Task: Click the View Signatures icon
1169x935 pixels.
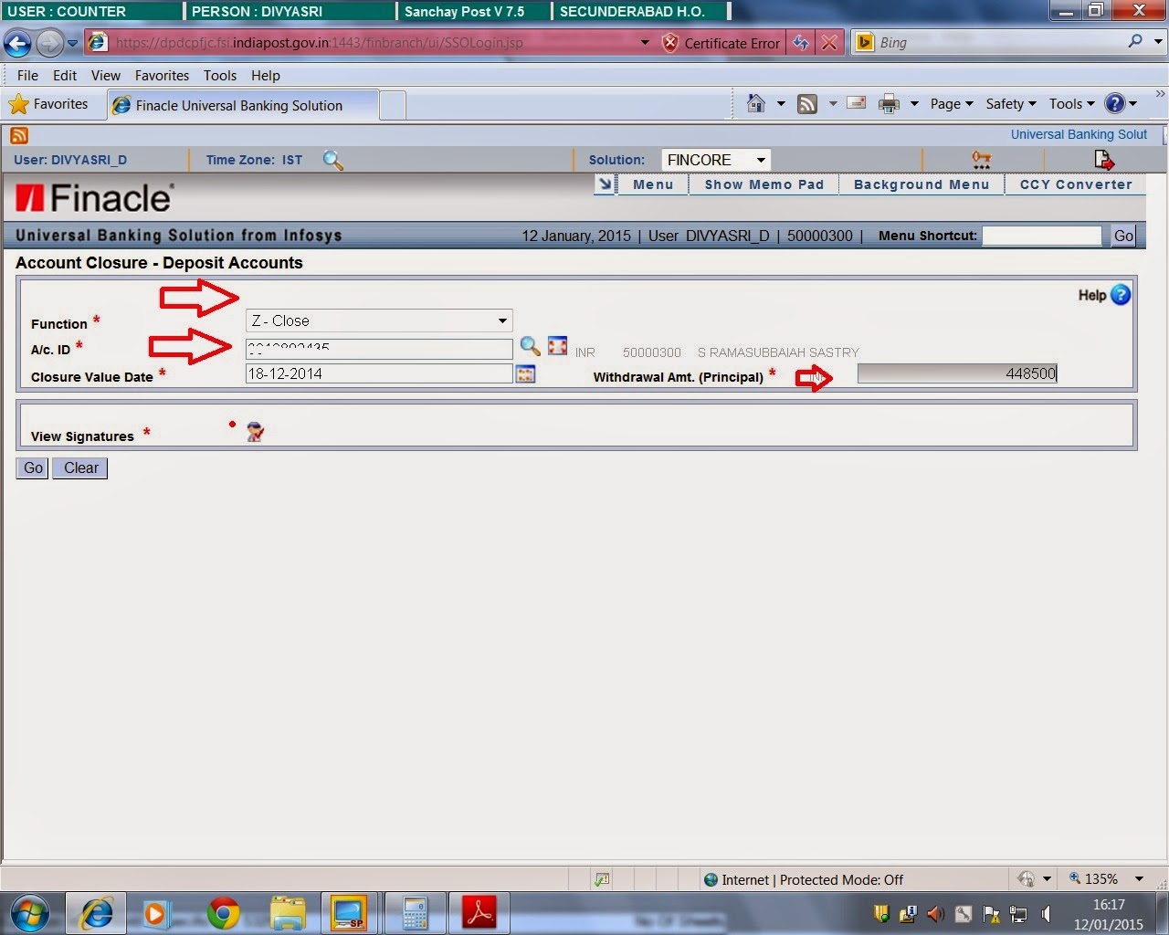Action: 255,432
